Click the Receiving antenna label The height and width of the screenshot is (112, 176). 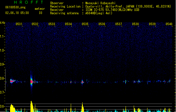point(64,13)
